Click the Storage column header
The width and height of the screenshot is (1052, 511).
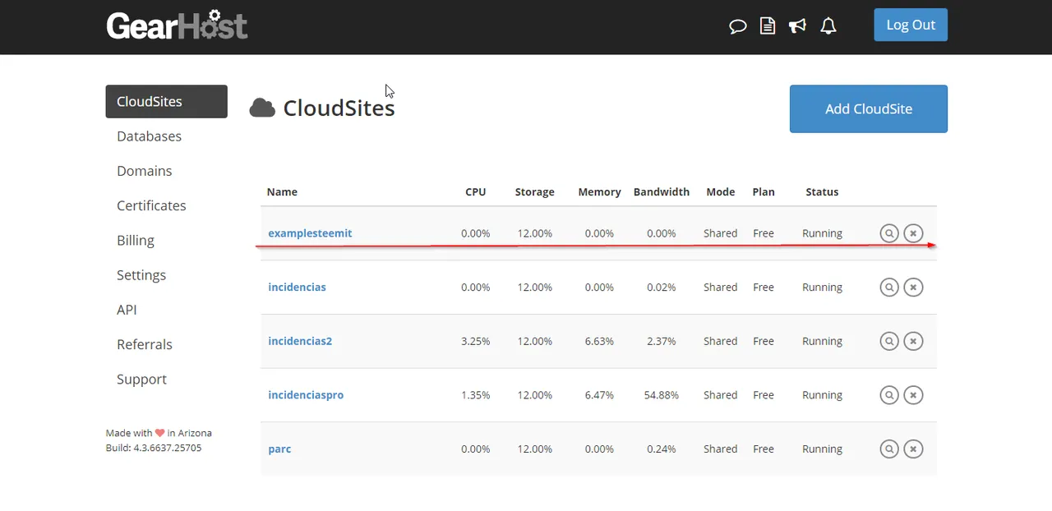pos(534,192)
